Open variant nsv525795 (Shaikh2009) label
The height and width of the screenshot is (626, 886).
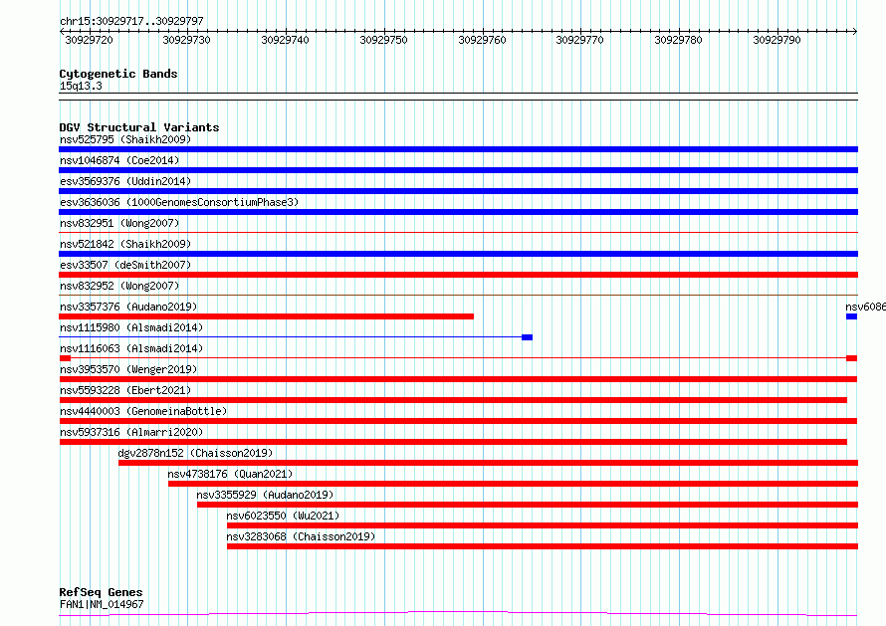pos(125,139)
